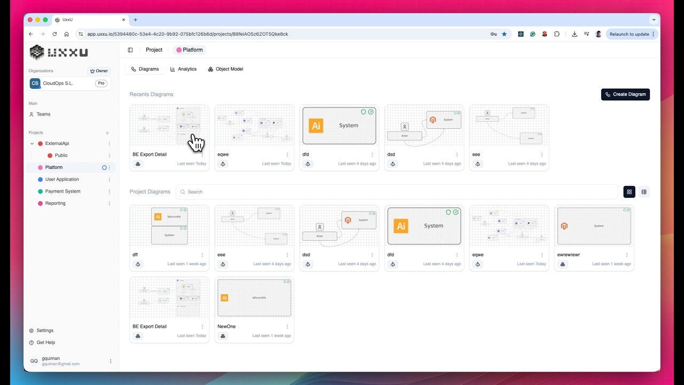Viewport: 684px width, 385px height.
Task: Click the browser address bar URL
Action: (x=188, y=34)
